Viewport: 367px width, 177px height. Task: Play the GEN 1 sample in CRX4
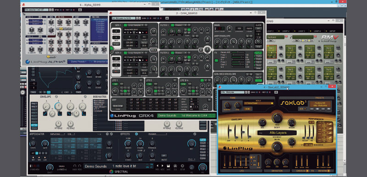click(131, 32)
